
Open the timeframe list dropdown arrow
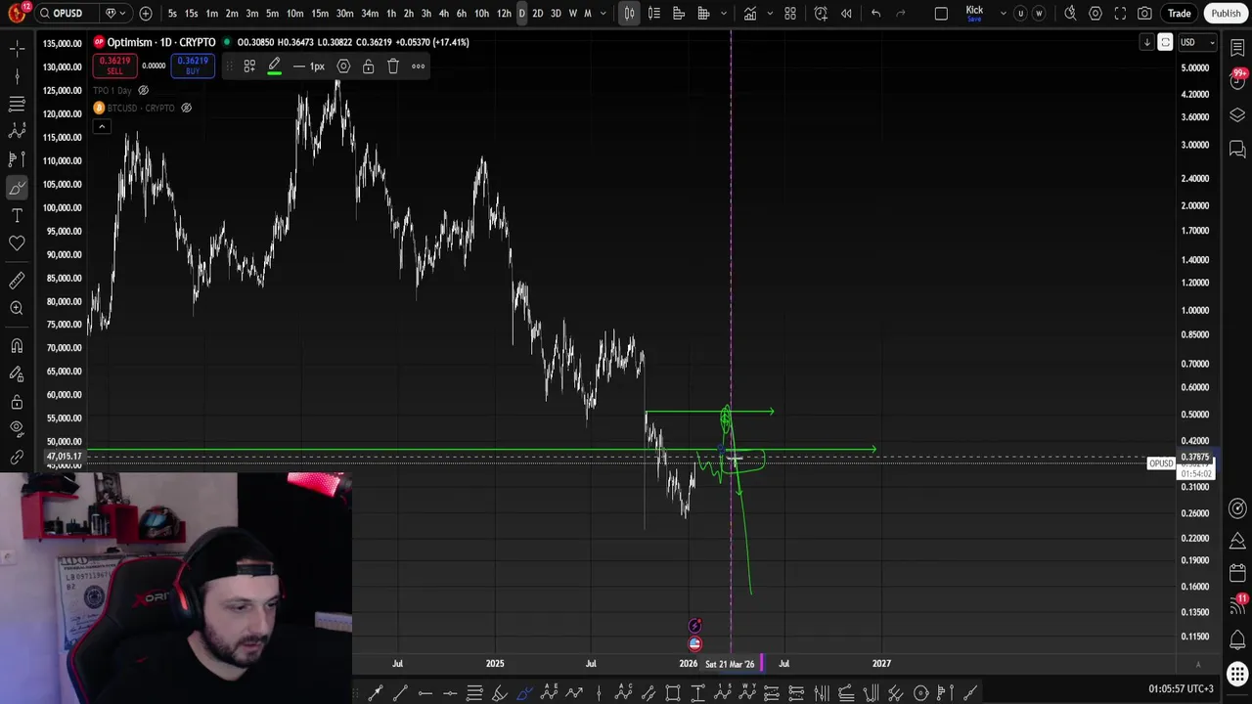coord(603,13)
